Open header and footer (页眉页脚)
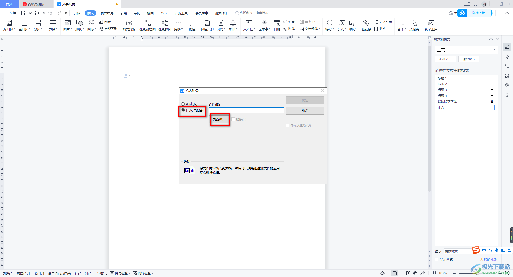The image size is (513, 277). tap(207, 25)
